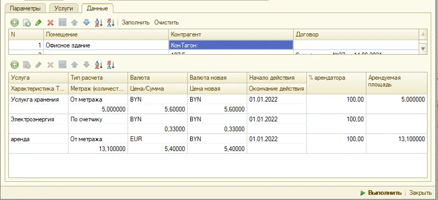
Task: Click the 5,000000 rented area cell
Action: coord(396,99)
